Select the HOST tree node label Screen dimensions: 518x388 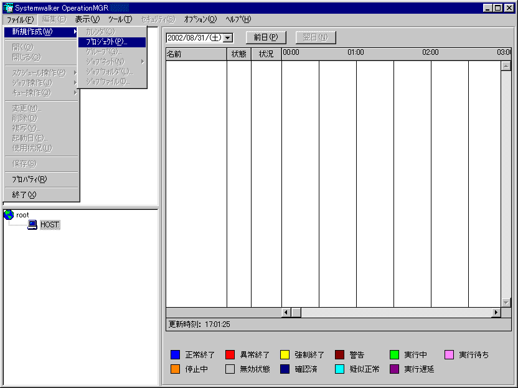[50, 225]
